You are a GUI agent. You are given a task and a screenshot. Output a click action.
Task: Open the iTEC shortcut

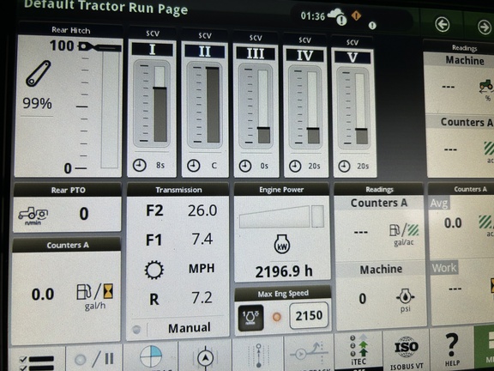point(358,350)
